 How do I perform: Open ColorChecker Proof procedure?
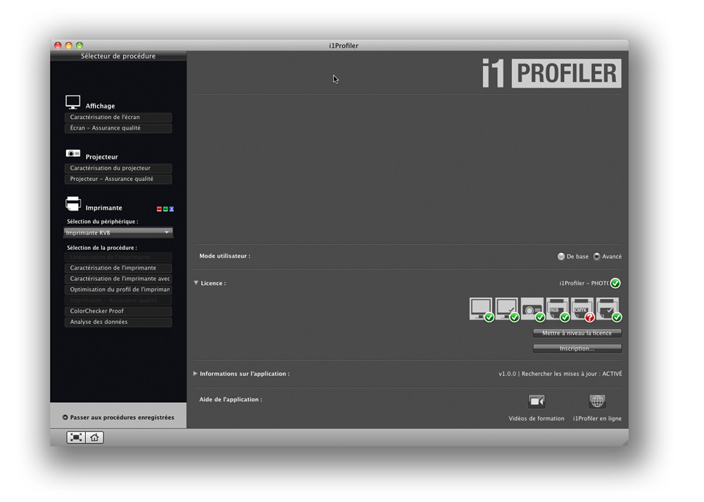[x=118, y=310]
